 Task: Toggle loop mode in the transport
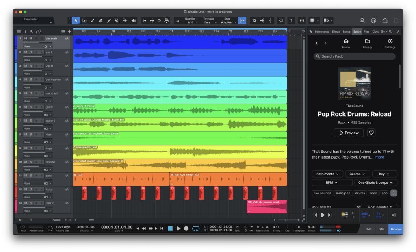(196, 229)
